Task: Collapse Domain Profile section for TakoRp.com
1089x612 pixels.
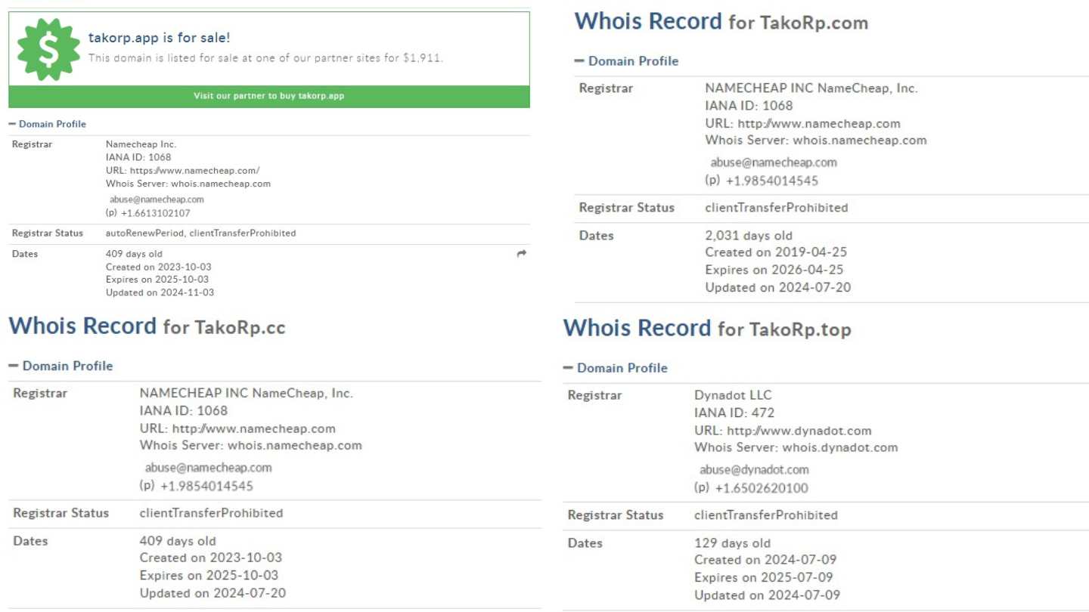Action: tap(626, 61)
